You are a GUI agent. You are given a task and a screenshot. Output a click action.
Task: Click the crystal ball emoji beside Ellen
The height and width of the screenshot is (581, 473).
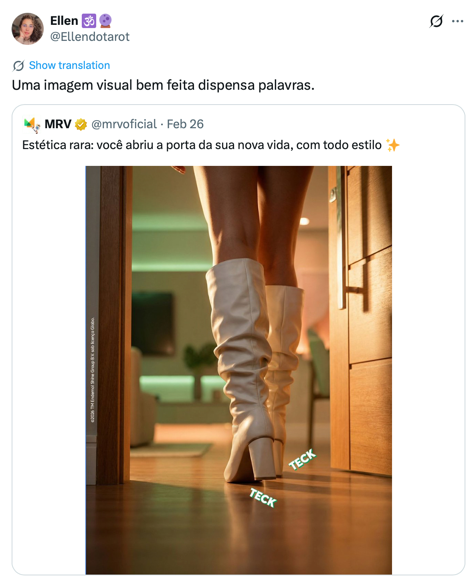point(105,20)
